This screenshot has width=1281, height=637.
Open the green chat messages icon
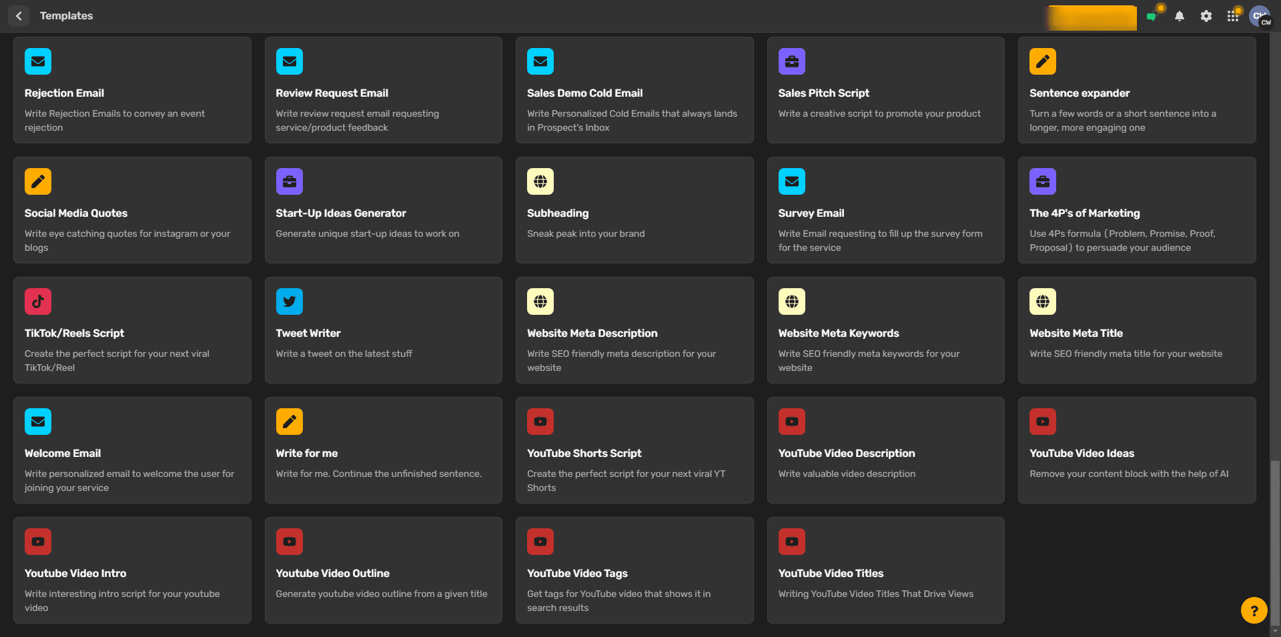1152,15
